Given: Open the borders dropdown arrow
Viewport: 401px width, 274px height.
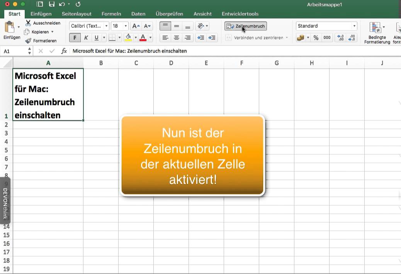Looking at the screenshot, I should click(119, 38).
